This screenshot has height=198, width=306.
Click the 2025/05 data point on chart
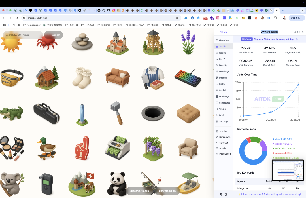(x=271, y=112)
